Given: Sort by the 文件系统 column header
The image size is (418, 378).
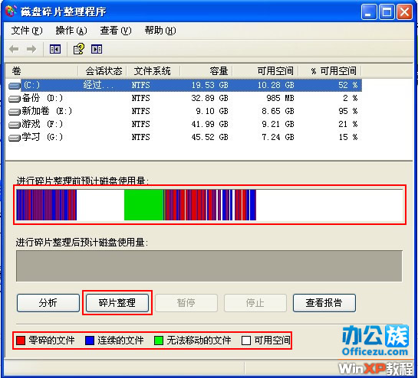Looking at the screenshot, I should point(153,71).
